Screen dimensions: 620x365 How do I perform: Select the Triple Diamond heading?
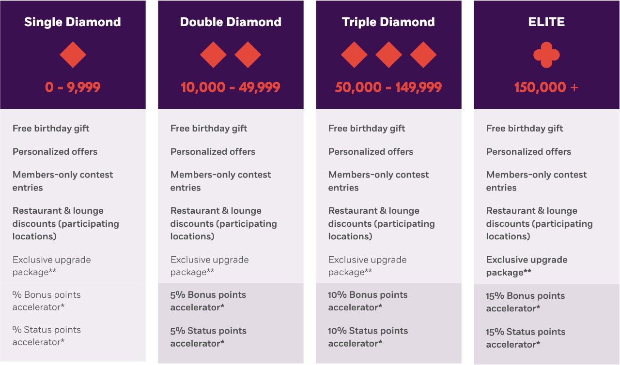[x=388, y=22]
